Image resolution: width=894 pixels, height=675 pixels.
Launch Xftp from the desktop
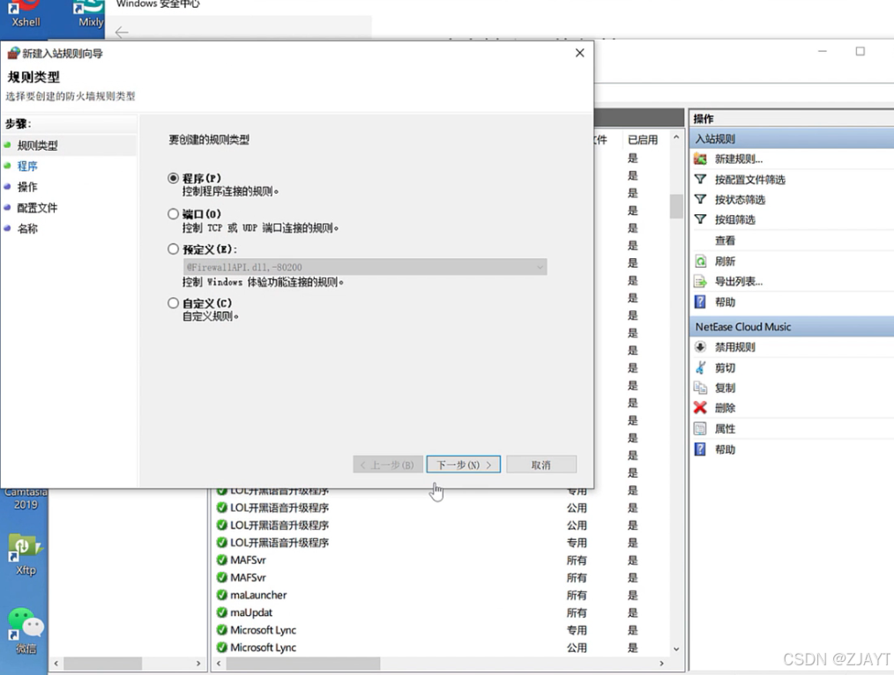click(x=24, y=545)
